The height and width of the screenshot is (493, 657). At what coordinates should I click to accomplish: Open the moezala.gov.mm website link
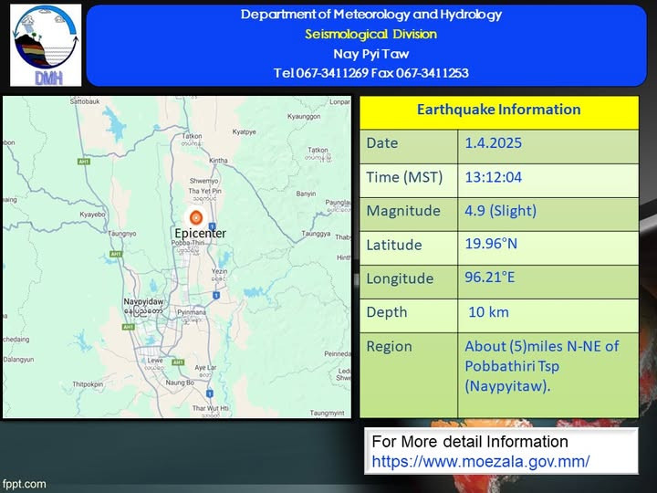(480, 461)
